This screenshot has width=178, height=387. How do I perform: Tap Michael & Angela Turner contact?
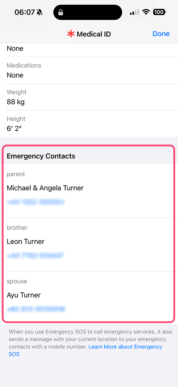pyautogui.click(x=45, y=188)
